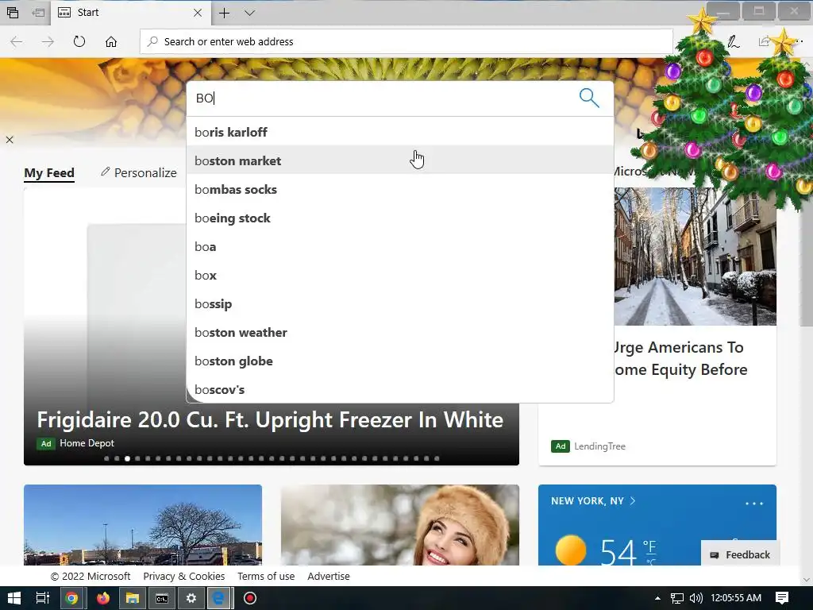Click the Add notes pen icon
The width and height of the screenshot is (813, 610).
(x=733, y=41)
